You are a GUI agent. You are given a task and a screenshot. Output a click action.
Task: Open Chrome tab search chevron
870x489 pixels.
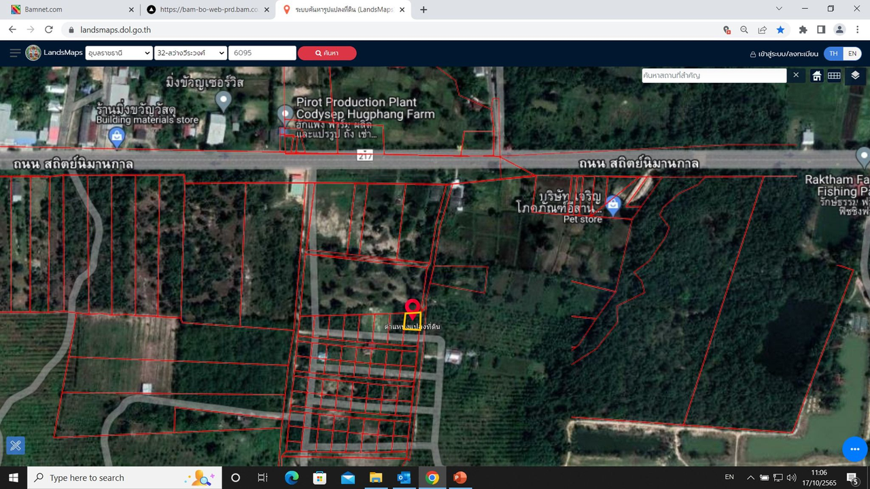pyautogui.click(x=779, y=10)
